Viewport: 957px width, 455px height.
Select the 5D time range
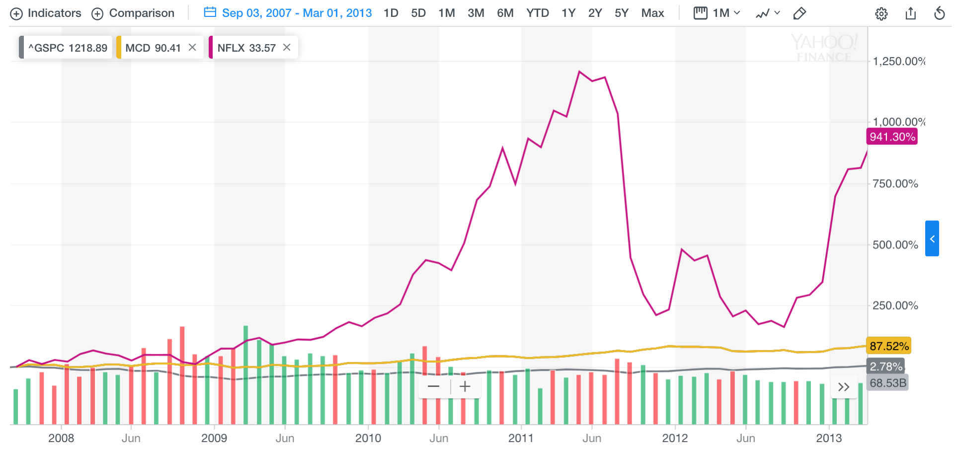pyautogui.click(x=418, y=13)
